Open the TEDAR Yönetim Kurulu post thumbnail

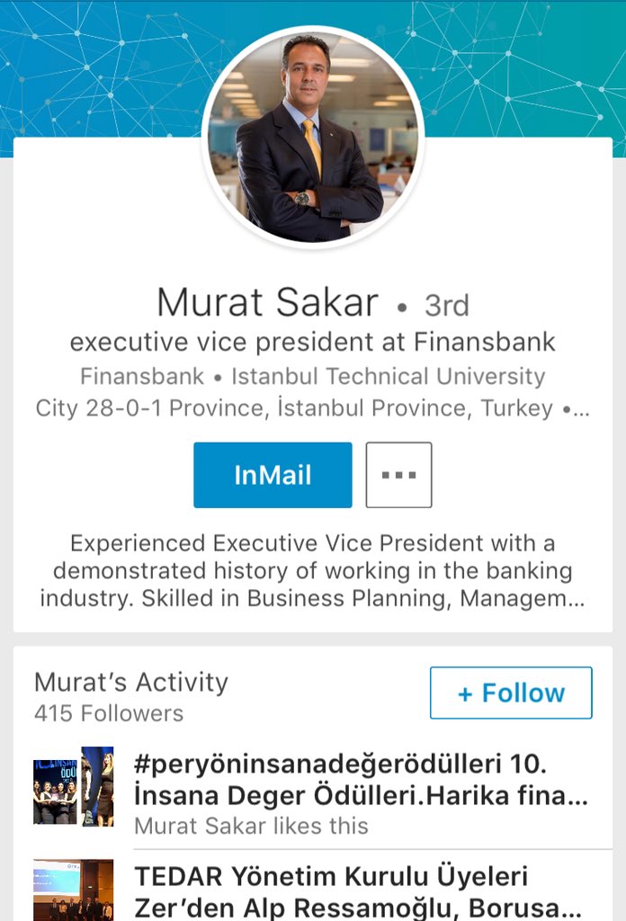point(74,890)
